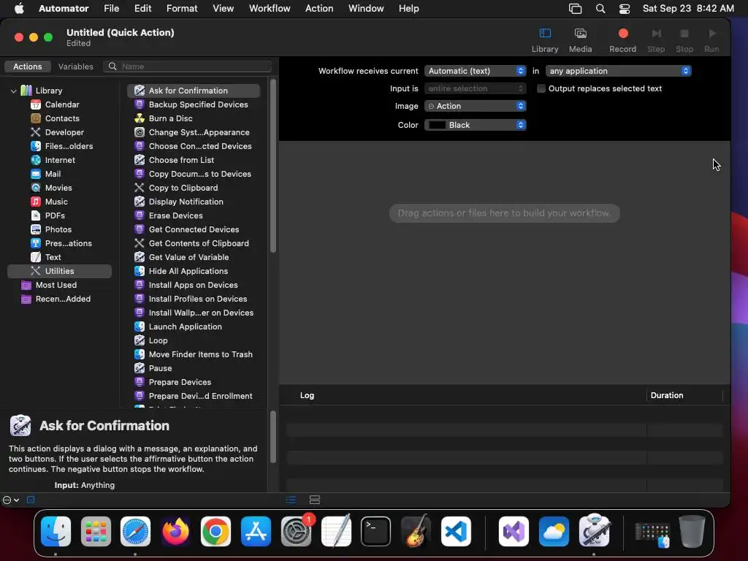Viewport: 748px width, 561px height.
Task: Open the Workflow menu
Action: [x=270, y=9]
